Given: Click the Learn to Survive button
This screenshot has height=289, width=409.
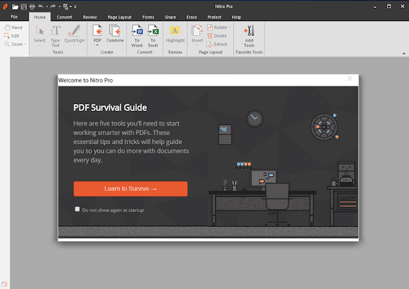Looking at the screenshot, I should [x=130, y=189].
